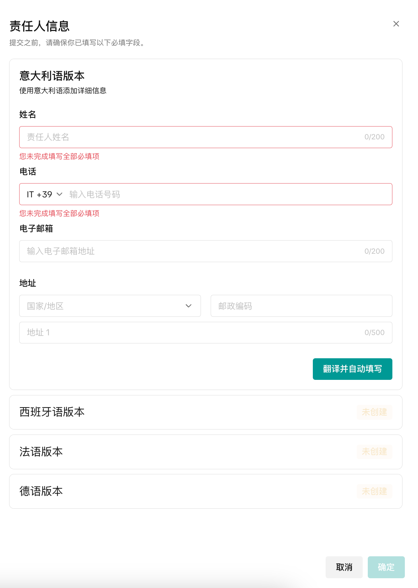
Task: Click the 确定 confirm button
Action: [x=386, y=567]
